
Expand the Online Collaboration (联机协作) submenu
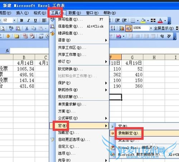pos(79,90)
